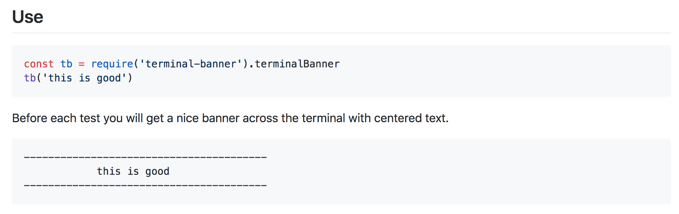Click ".terminalBanner" property in code
Viewport: 679px width, 214px height.
pyautogui.click(x=294, y=64)
